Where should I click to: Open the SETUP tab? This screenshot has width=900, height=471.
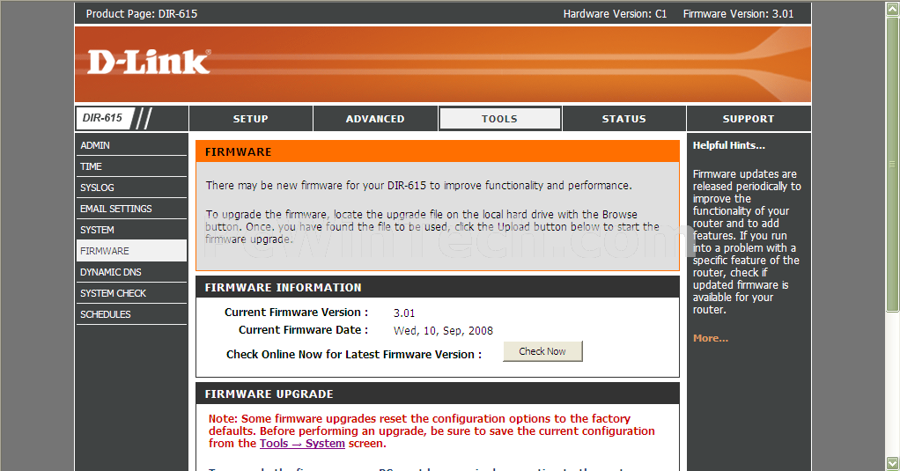click(x=251, y=119)
